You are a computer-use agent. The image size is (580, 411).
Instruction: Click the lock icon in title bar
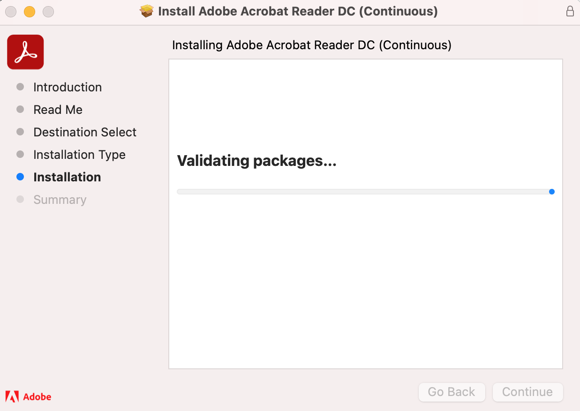570,11
